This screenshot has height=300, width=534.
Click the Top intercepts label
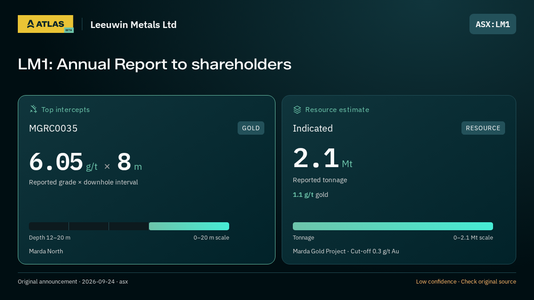[x=65, y=109]
